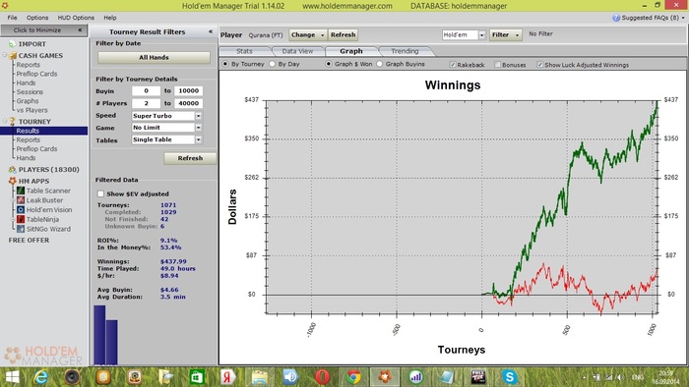This screenshot has height=387, width=689.
Task: Launch Internet Explorer from taskbar
Action: pos(41,377)
